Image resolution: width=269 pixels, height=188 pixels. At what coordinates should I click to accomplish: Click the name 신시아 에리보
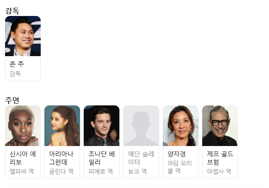point(23,158)
